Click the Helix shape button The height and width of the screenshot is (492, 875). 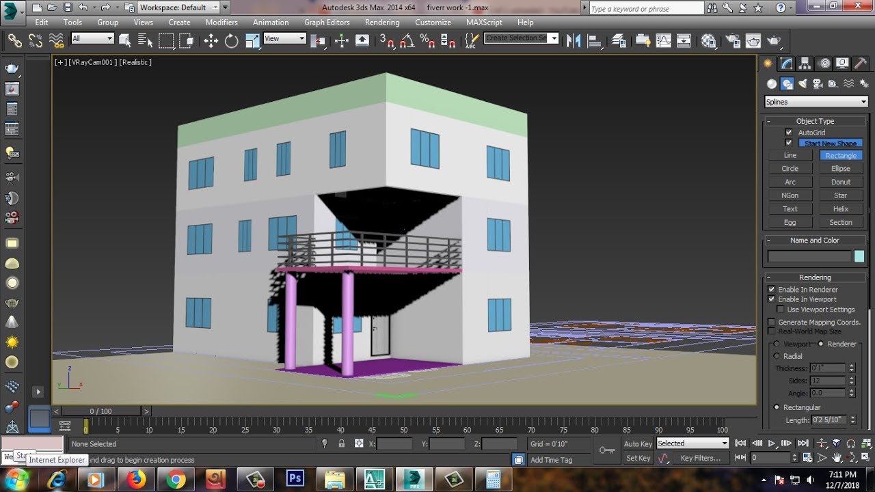841,209
